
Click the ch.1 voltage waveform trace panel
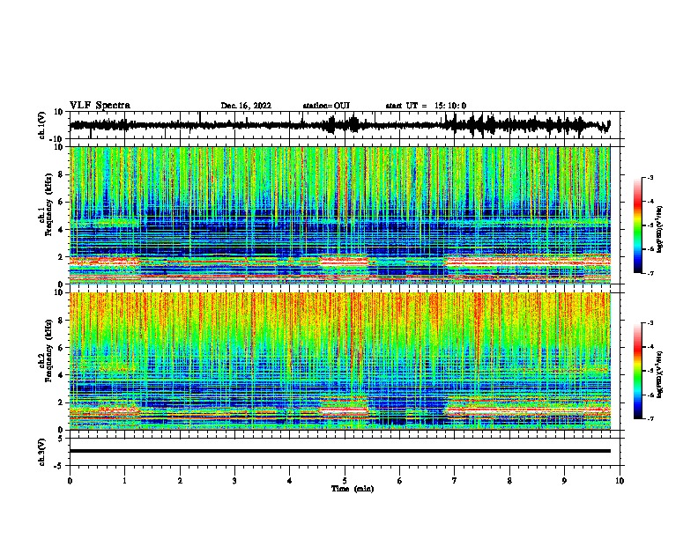tap(345, 125)
